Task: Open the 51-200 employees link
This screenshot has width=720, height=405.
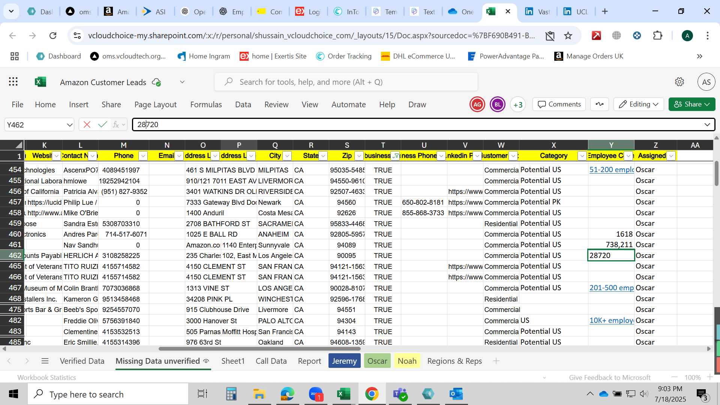Action: click(611, 170)
